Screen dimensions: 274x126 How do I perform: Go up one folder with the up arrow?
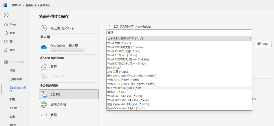[x=109, y=26]
